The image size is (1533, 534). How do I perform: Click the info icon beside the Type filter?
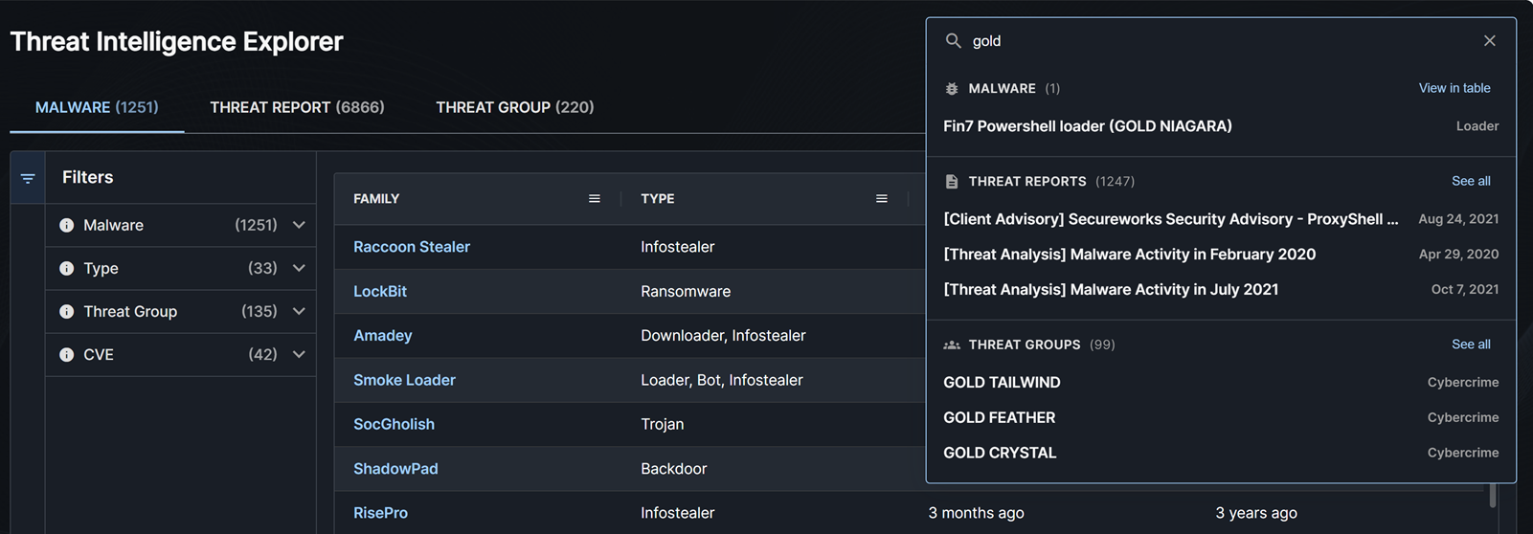[x=66, y=269]
